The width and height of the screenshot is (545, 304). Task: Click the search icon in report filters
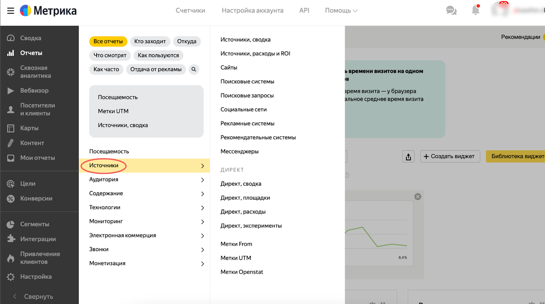[194, 70]
